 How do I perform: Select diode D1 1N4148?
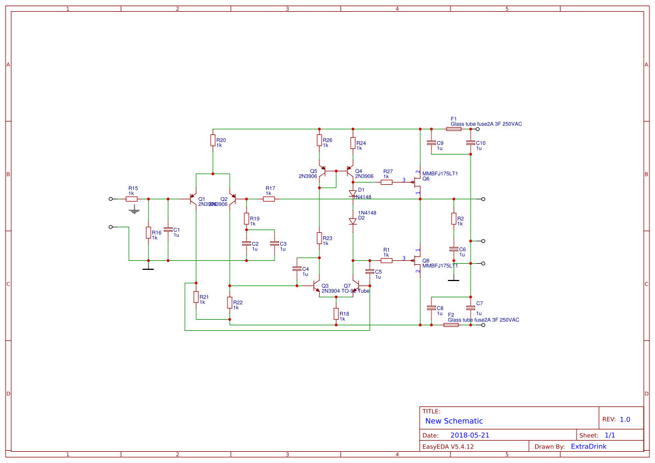351,192
